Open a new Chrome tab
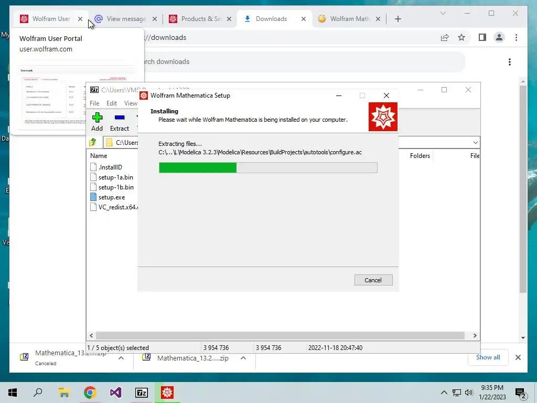The width and height of the screenshot is (537, 403). tap(398, 19)
